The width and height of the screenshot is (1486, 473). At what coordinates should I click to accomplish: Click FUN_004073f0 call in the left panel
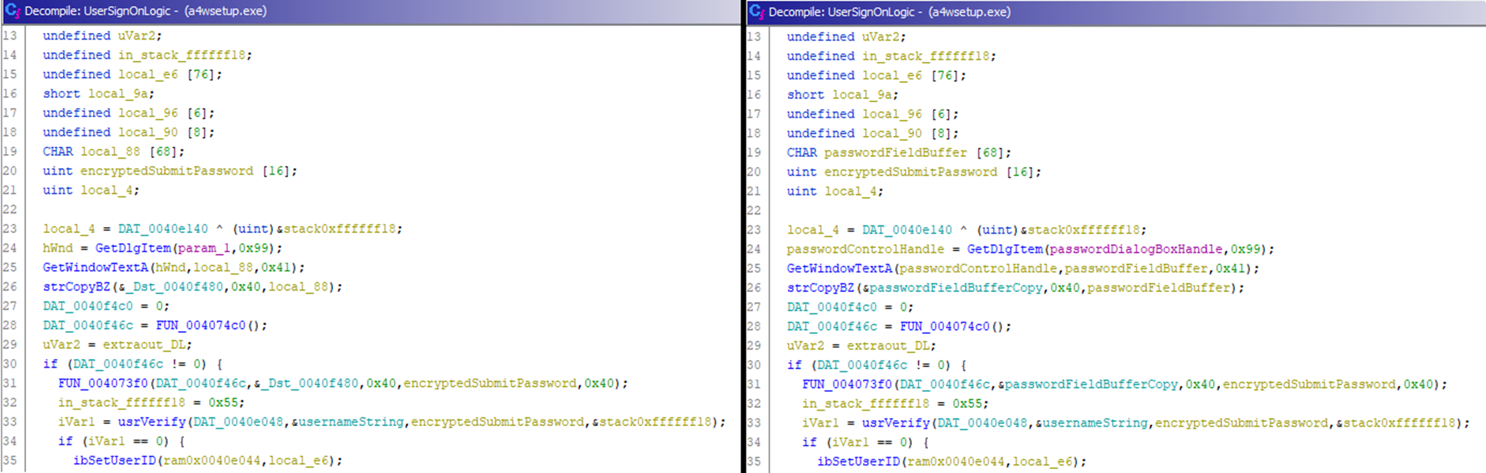point(103,383)
